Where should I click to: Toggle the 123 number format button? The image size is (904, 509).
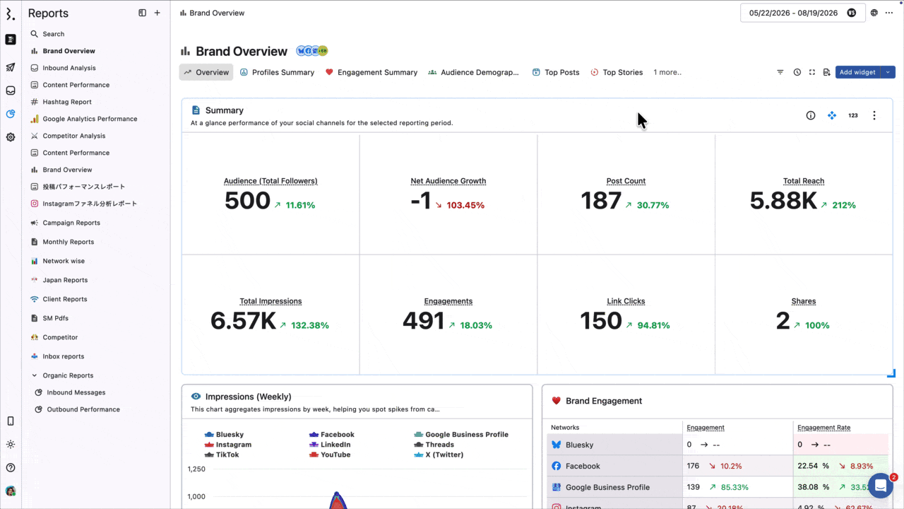[x=853, y=115]
